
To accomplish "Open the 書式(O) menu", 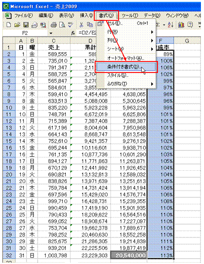I will tap(106, 15).
